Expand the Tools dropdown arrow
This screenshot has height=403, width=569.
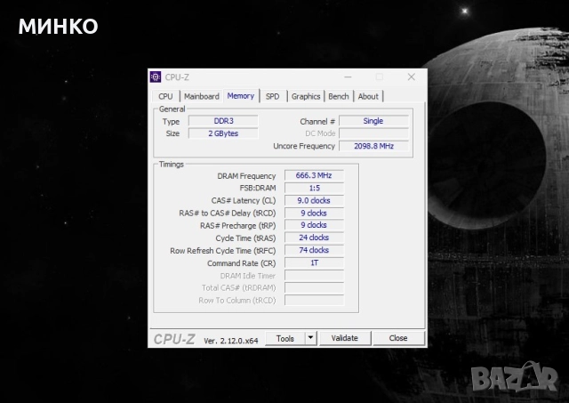click(x=310, y=338)
